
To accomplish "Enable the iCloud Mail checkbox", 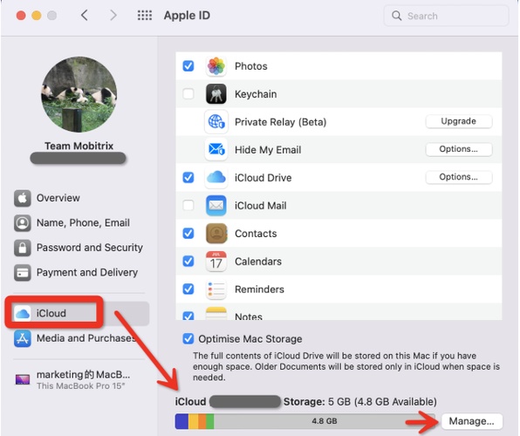I will point(188,206).
